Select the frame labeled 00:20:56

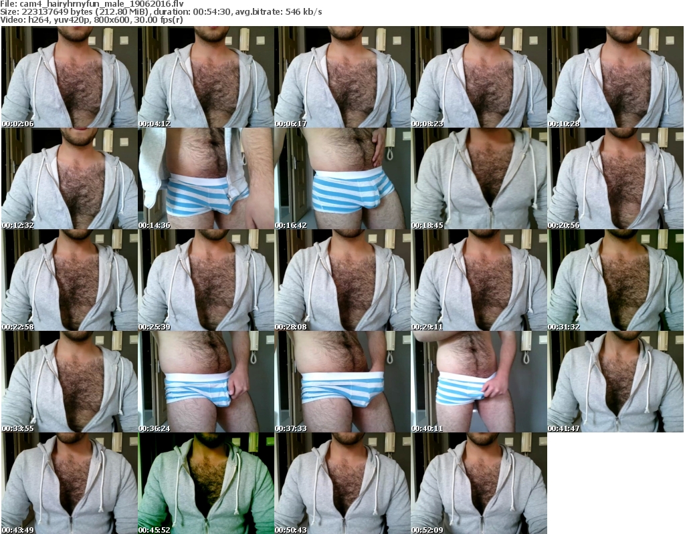click(x=615, y=178)
